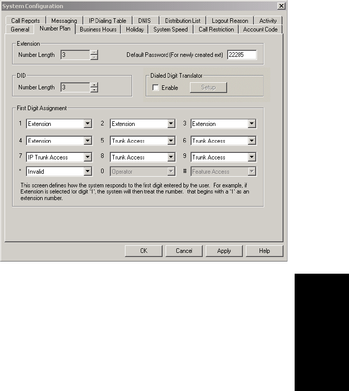The height and width of the screenshot is (391, 349).
Task: Open the IP Dialing Table tab
Action: click(108, 20)
